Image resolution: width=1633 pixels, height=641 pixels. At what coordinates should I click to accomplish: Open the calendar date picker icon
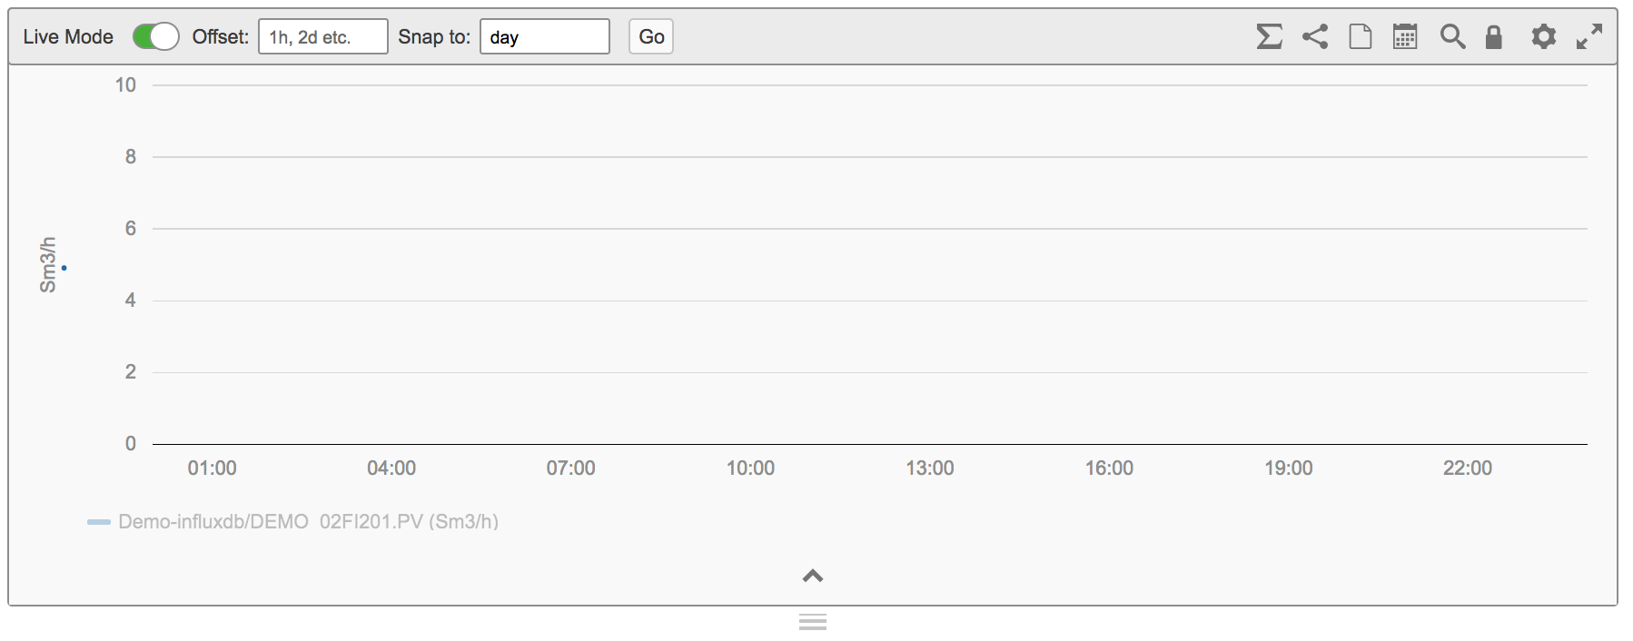[1405, 36]
